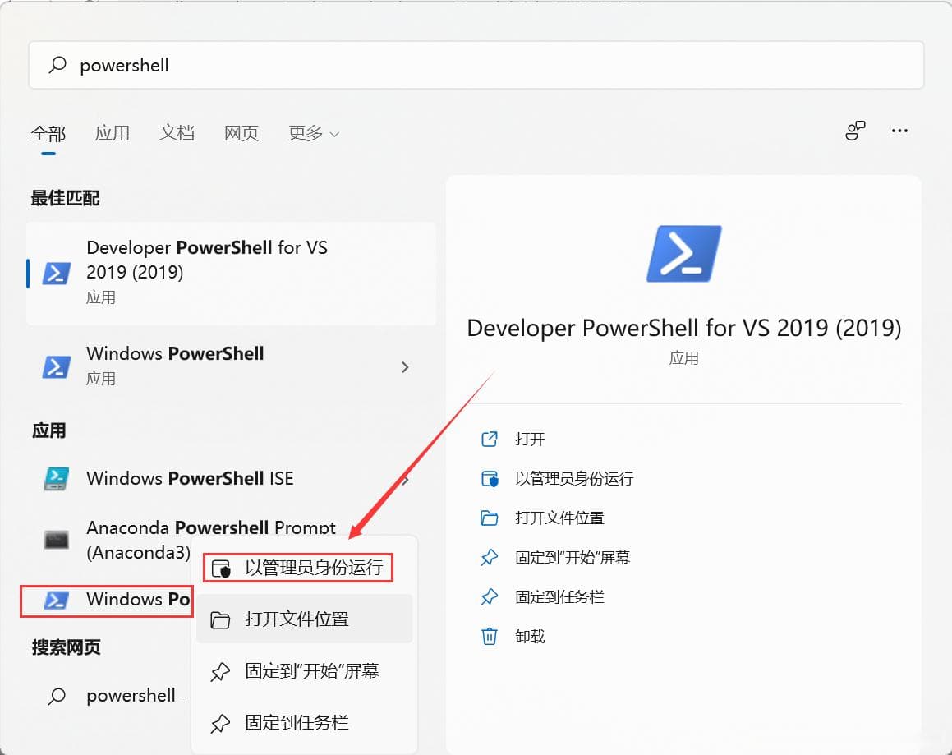
Task: Click pin icon beside 固定到"开始"屏幕 in details pane
Action: pos(490,558)
